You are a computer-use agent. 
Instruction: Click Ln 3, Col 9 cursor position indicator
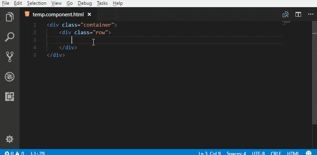[x=210, y=153]
